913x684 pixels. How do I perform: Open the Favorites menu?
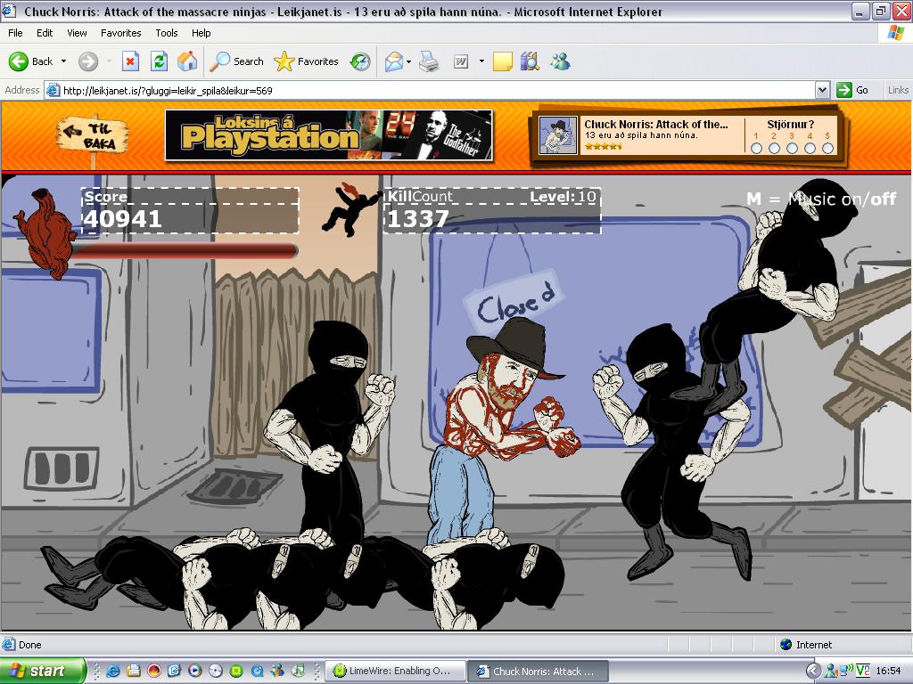120,33
